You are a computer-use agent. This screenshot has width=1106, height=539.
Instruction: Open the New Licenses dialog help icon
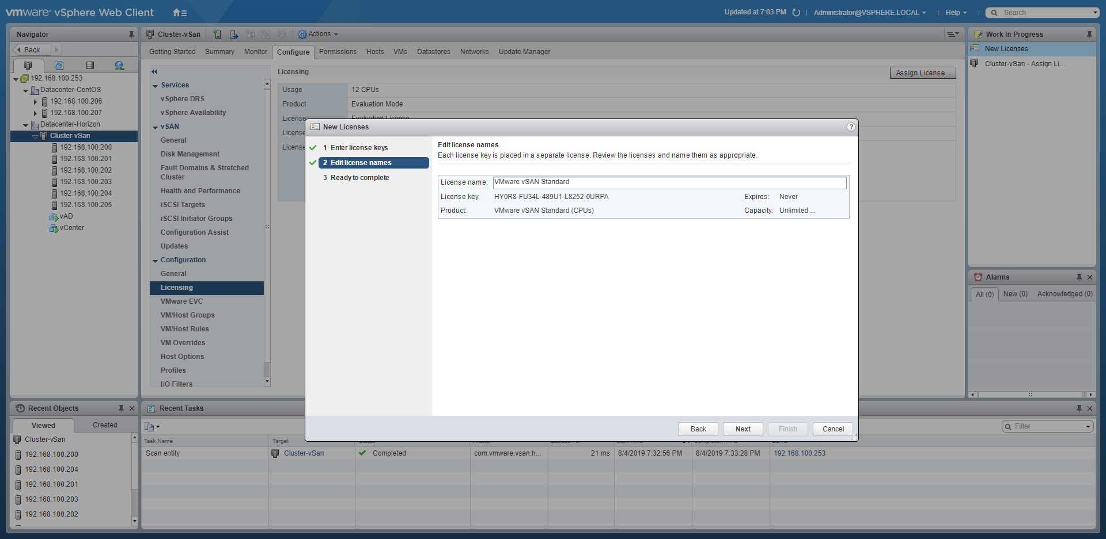pyautogui.click(x=851, y=127)
